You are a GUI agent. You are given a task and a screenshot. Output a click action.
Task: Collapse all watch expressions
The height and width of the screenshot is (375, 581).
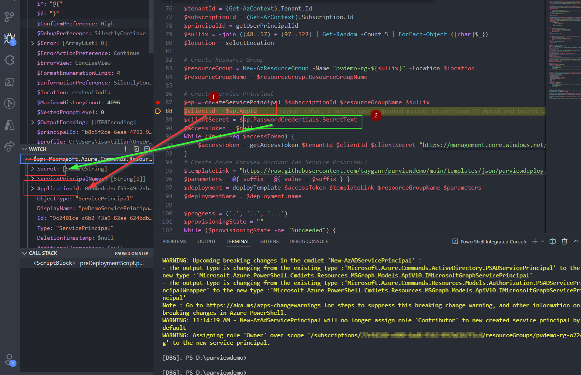tap(147, 149)
